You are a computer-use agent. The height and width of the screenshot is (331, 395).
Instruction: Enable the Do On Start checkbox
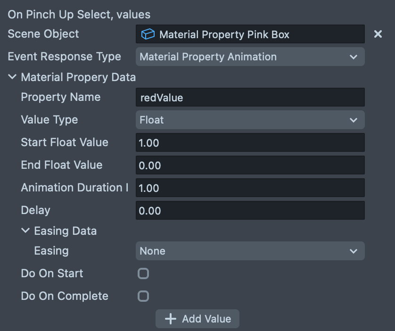[143, 273]
